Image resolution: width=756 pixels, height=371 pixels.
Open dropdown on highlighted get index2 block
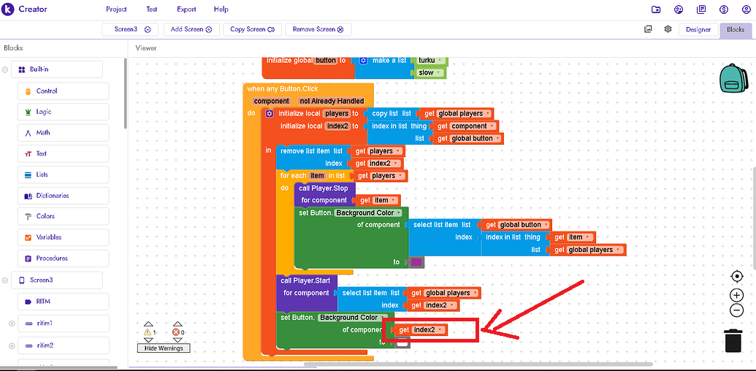click(440, 330)
